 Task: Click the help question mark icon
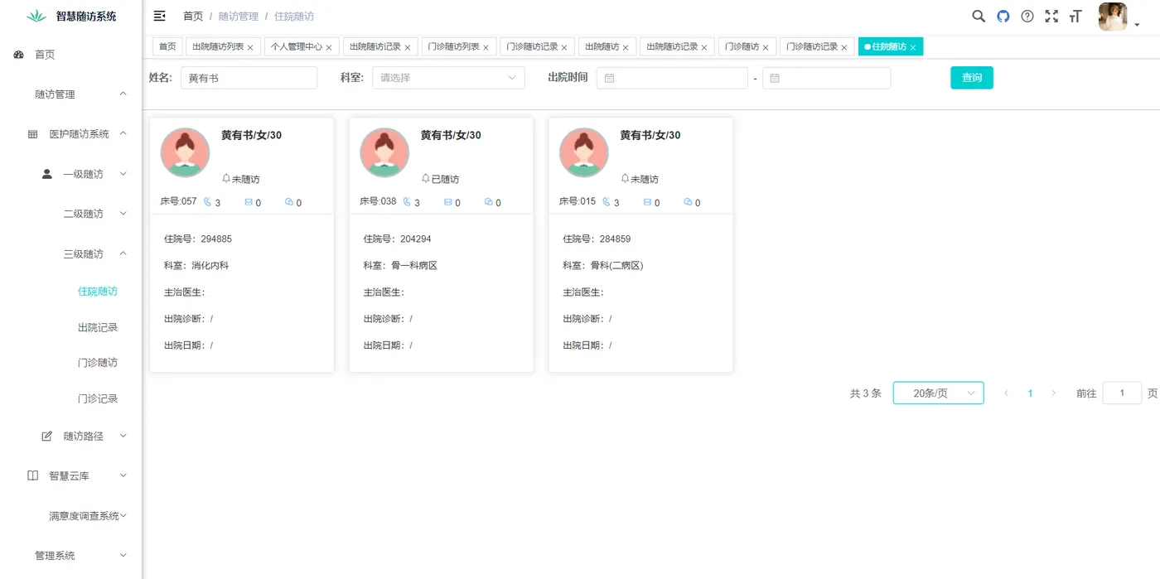click(x=1027, y=16)
